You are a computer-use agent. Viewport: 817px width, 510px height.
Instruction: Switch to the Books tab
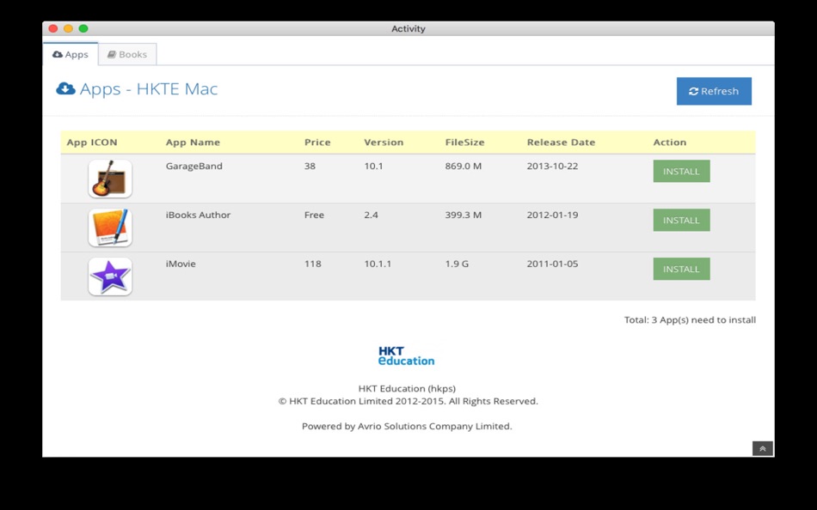click(x=127, y=53)
